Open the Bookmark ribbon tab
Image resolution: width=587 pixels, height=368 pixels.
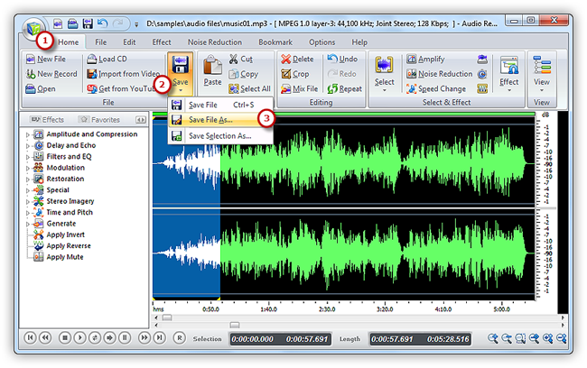coord(275,42)
